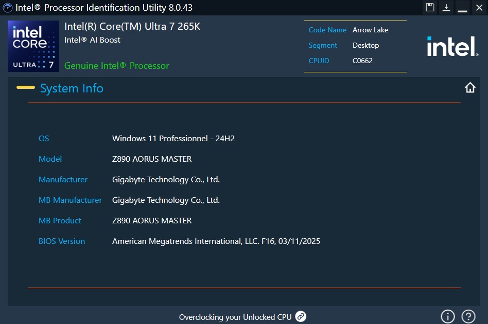This screenshot has height=324, width=488.
Task: Click the Genuine Intel Processor status text
Action: (117, 66)
